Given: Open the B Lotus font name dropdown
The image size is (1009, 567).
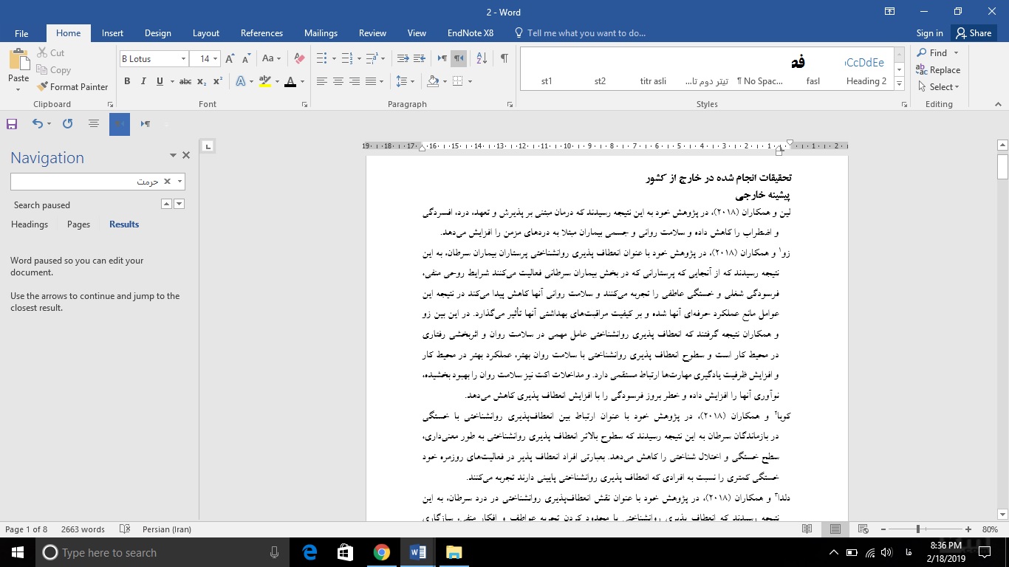Looking at the screenshot, I should pyautogui.click(x=183, y=58).
